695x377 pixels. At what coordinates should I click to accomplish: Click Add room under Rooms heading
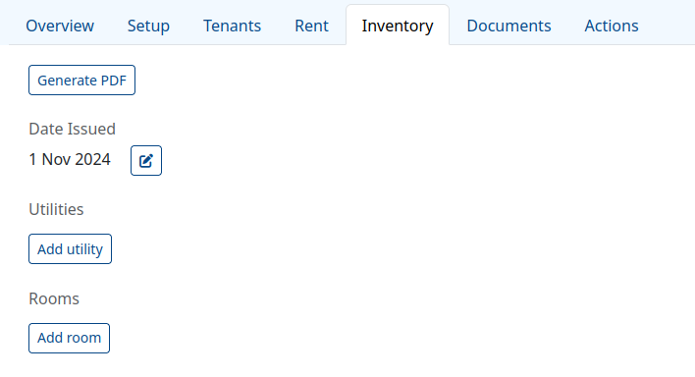point(69,338)
